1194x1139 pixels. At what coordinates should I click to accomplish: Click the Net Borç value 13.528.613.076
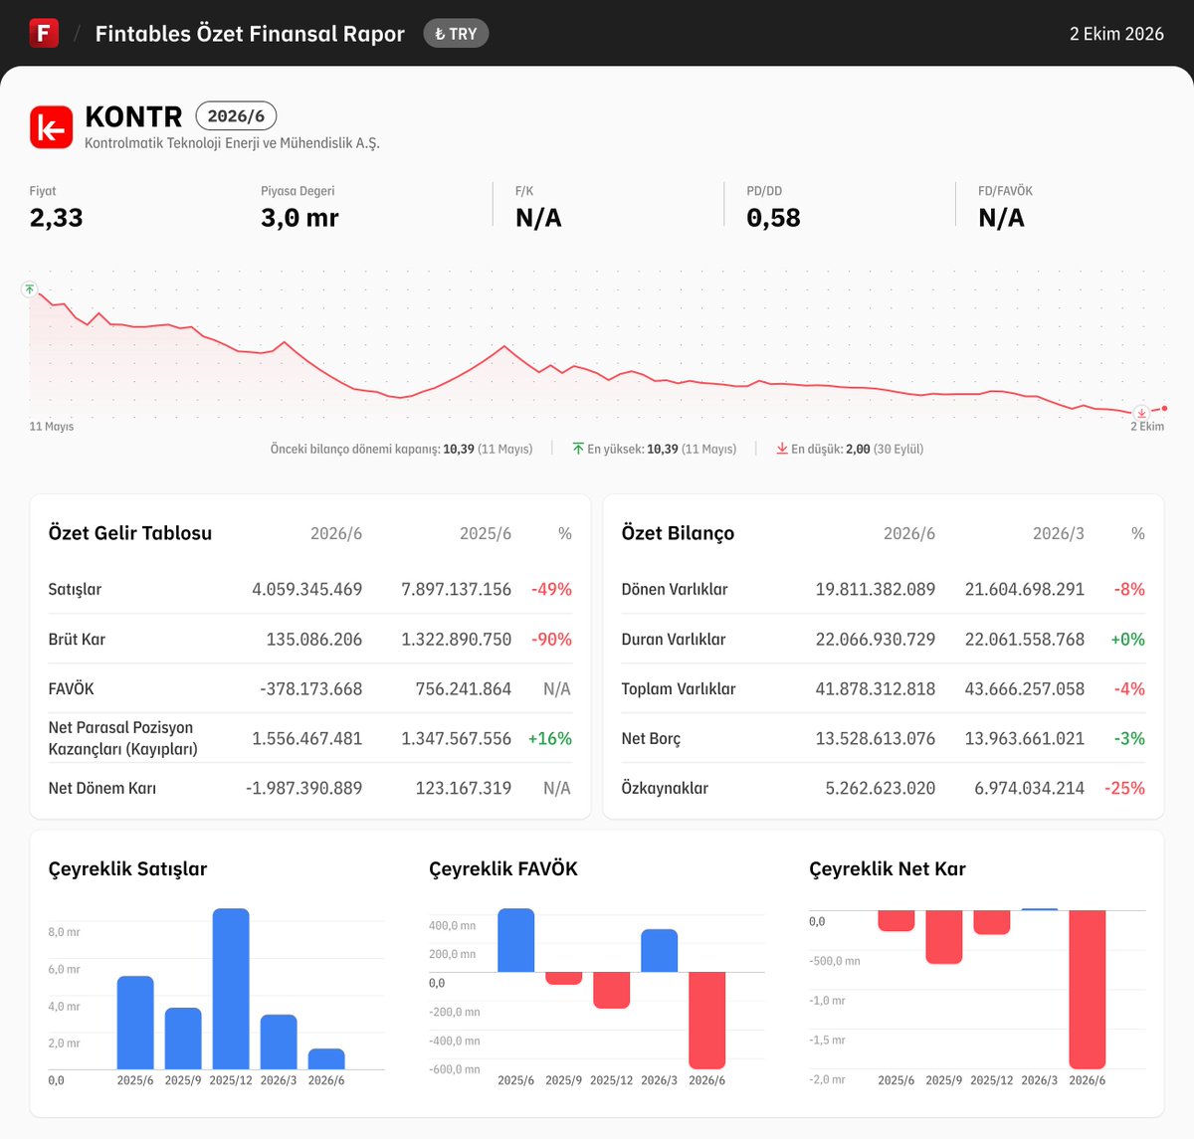click(876, 738)
